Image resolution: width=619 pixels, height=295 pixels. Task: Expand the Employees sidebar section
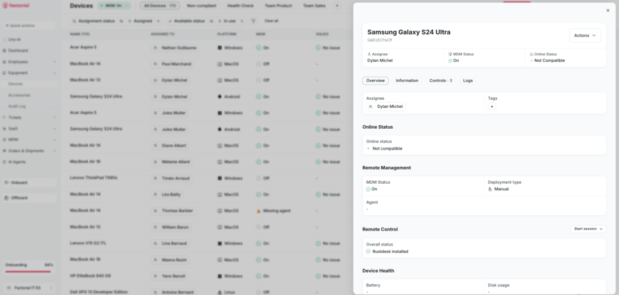coord(54,62)
